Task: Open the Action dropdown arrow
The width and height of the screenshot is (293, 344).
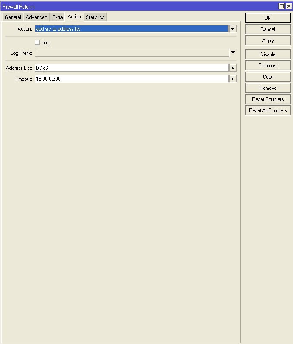Action: pyautogui.click(x=233, y=29)
